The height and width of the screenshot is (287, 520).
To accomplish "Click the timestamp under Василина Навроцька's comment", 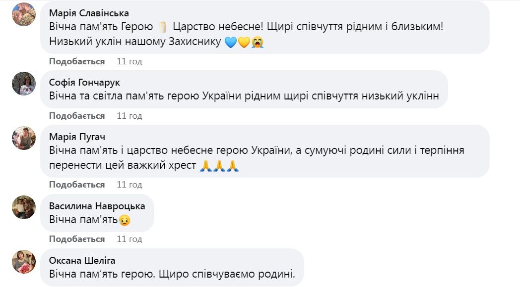I will [x=130, y=239].
